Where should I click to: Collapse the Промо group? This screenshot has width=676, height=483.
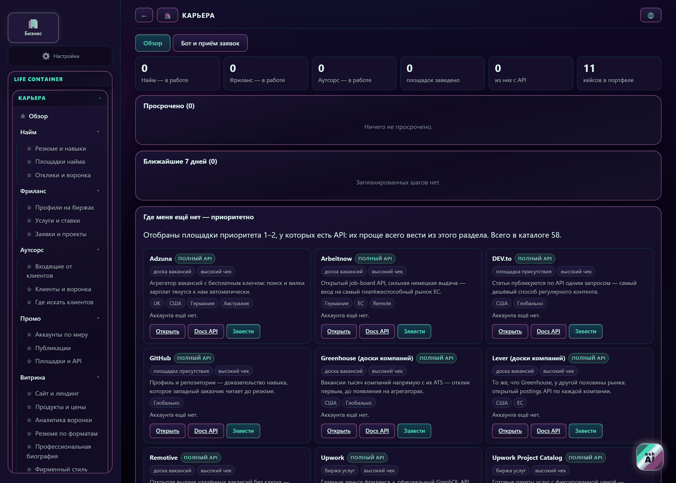click(x=98, y=318)
